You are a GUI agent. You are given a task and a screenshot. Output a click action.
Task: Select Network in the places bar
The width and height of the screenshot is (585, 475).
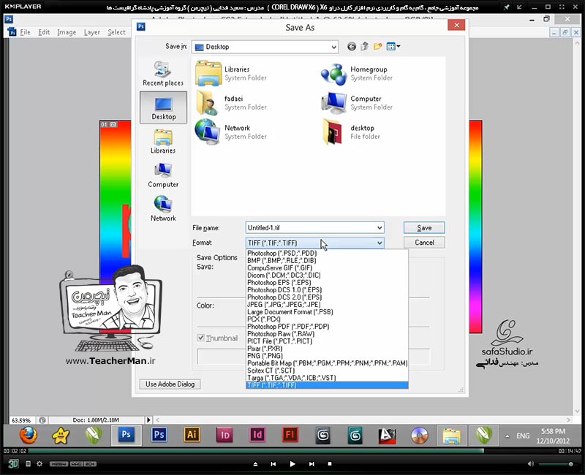pos(163,209)
